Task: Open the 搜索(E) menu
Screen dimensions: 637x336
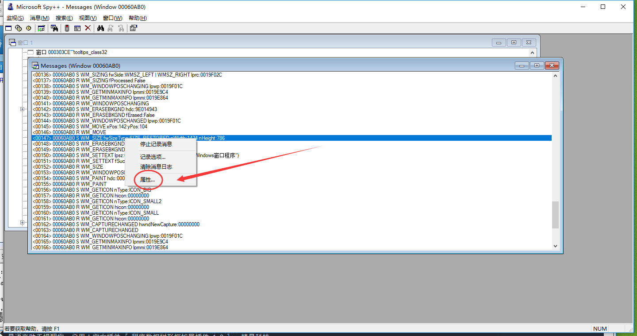Action: 64,18
